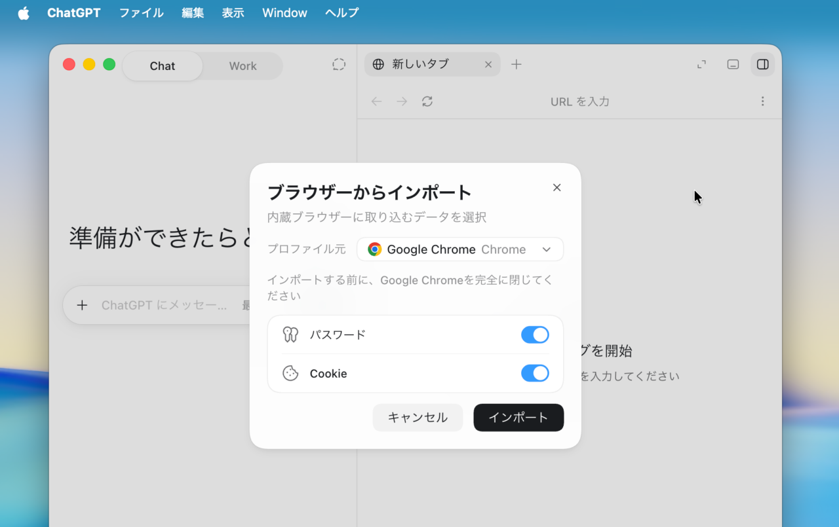Click the パスワード row label
The width and height of the screenshot is (839, 527).
[x=338, y=335]
